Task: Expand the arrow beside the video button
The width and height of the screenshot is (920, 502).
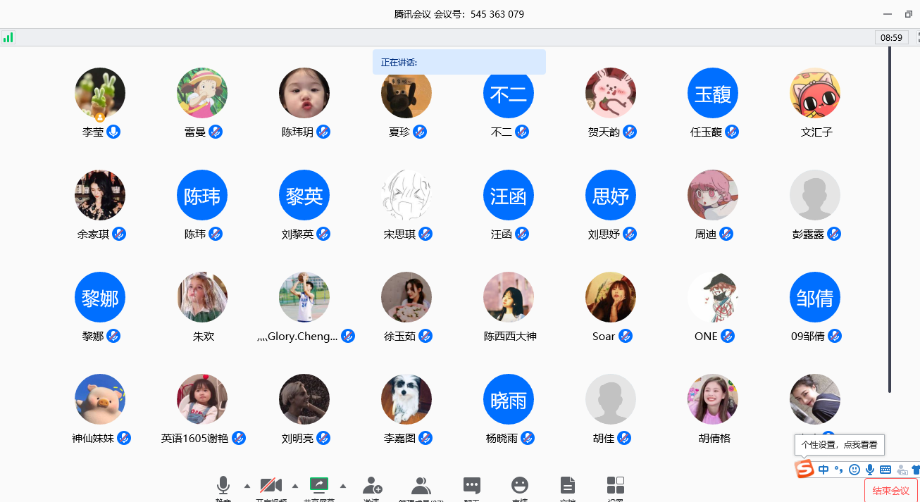Action: [295, 486]
